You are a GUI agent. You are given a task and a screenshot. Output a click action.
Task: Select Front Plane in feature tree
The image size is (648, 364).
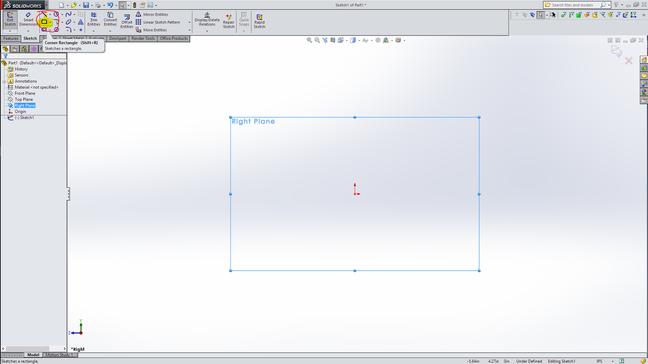[25, 93]
